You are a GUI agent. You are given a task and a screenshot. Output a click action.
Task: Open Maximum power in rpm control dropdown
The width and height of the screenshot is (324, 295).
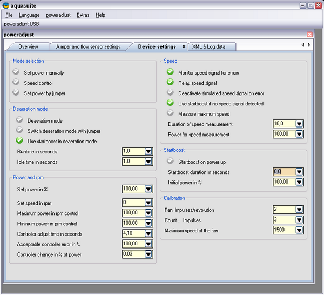pos(148,213)
